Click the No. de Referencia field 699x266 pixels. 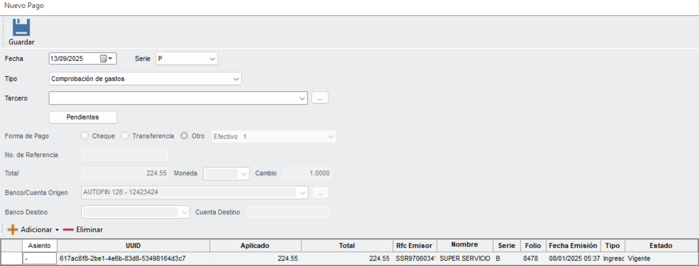click(125, 155)
